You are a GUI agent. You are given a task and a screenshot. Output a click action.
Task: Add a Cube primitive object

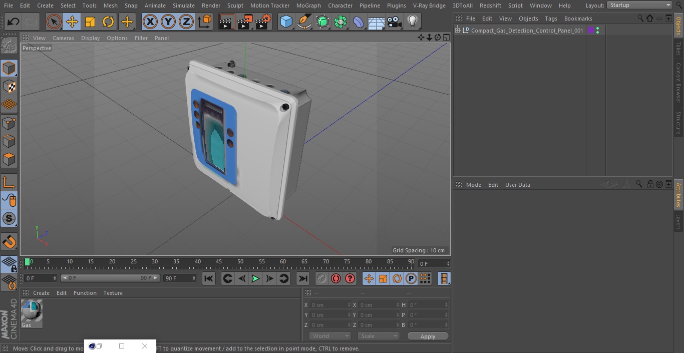tap(286, 22)
